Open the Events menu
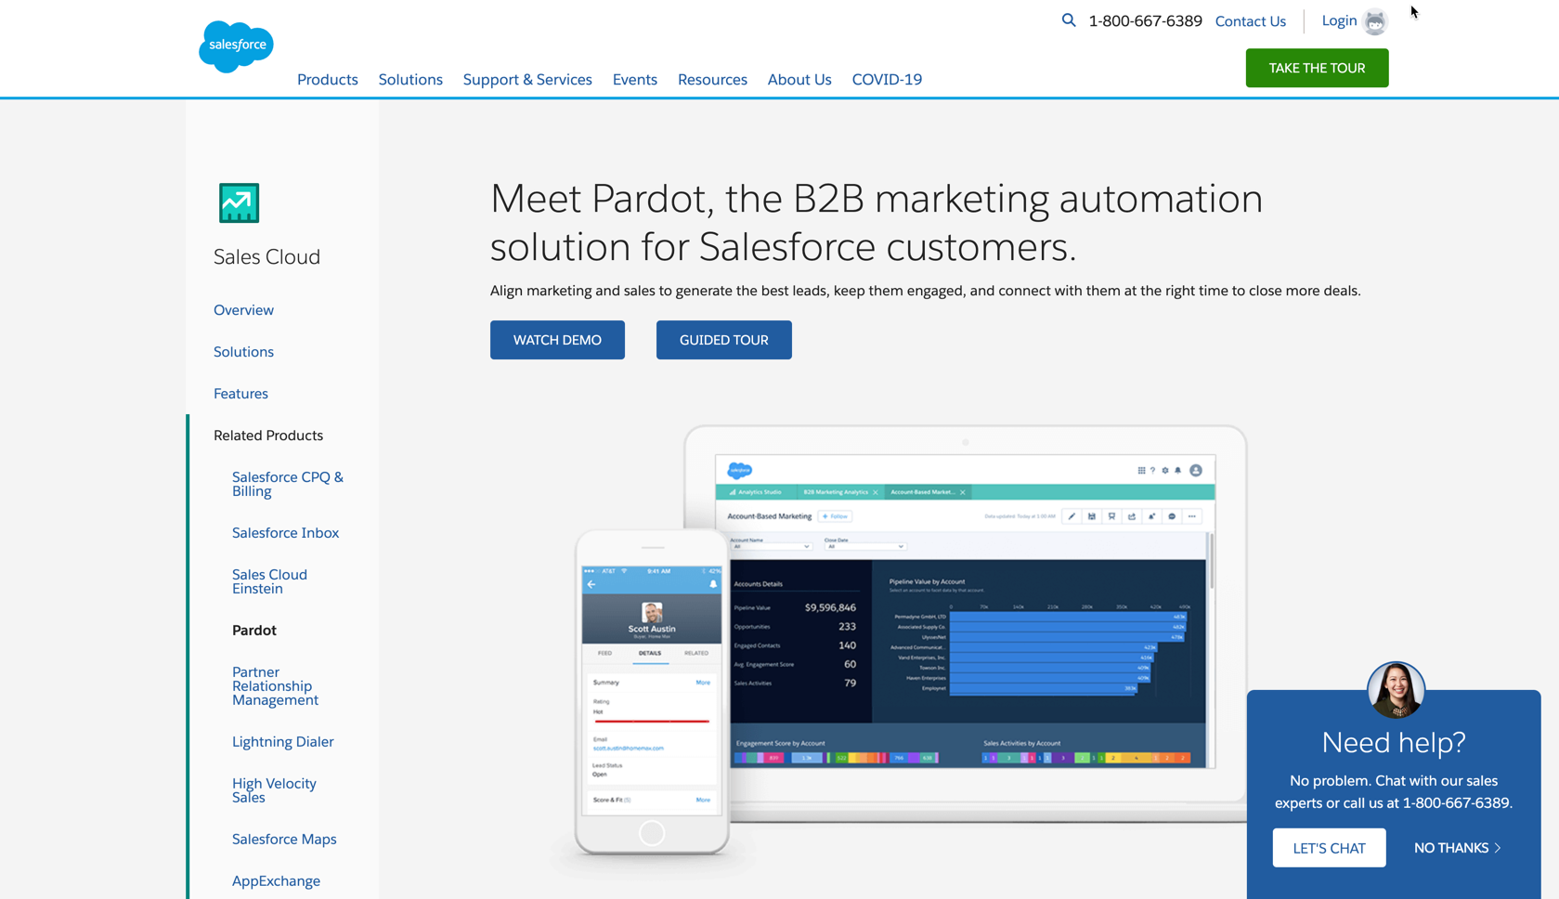Viewport: 1559px width, 899px height. (x=635, y=79)
